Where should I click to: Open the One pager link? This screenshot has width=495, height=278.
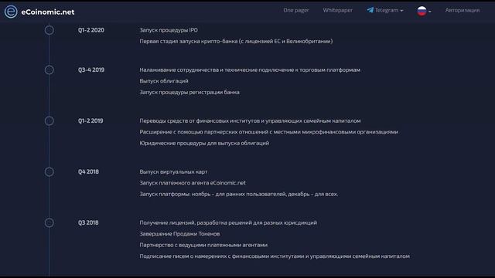click(296, 10)
